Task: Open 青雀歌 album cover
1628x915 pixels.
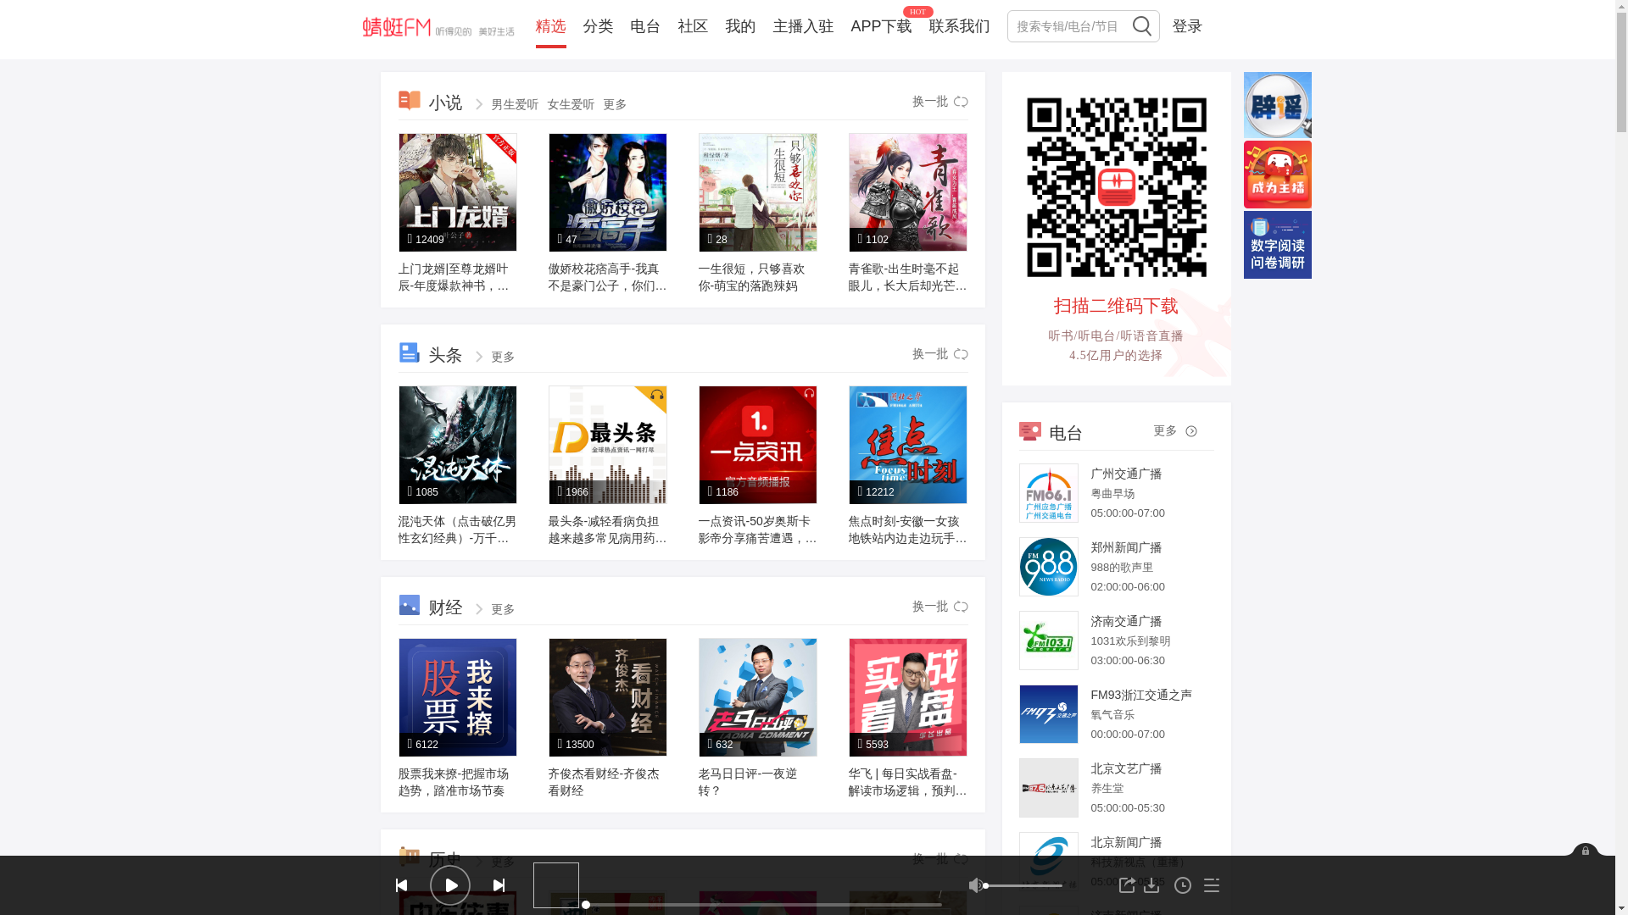Action: [907, 192]
